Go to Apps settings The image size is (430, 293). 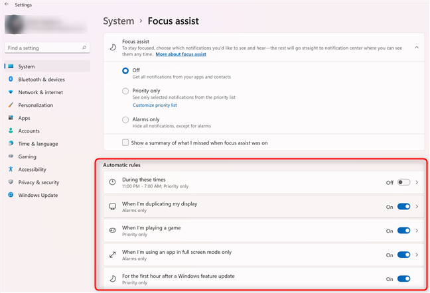click(x=47, y=118)
